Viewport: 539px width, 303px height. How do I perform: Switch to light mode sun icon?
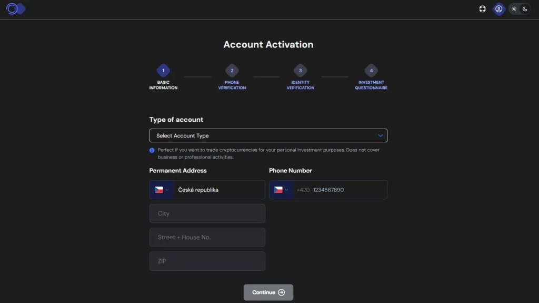tap(514, 9)
